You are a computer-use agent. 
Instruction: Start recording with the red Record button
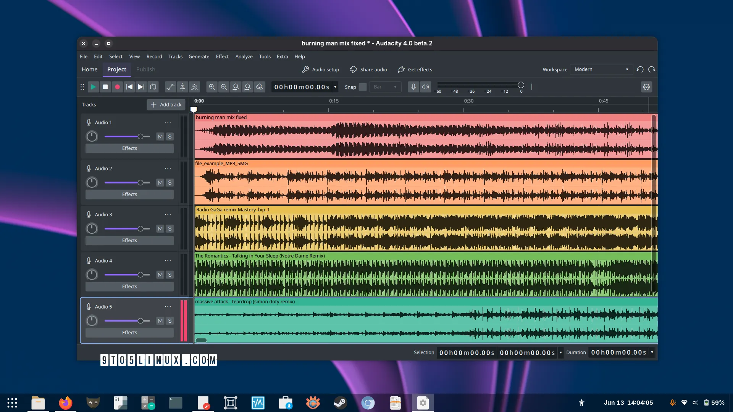click(117, 87)
